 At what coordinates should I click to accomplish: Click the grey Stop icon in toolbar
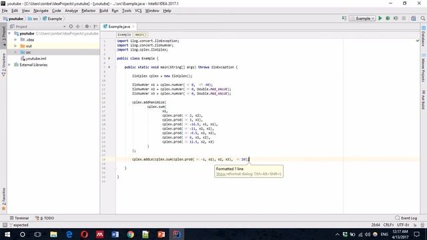(x=404, y=18)
